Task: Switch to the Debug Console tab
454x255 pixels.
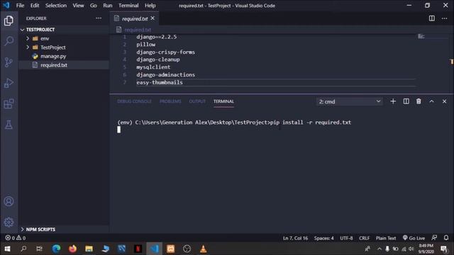Action: point(134,101)
